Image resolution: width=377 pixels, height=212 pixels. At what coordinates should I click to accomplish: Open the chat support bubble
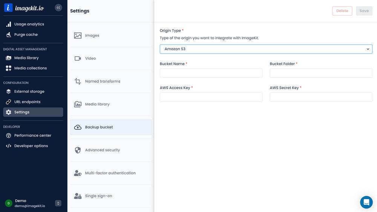pos(366,202)
